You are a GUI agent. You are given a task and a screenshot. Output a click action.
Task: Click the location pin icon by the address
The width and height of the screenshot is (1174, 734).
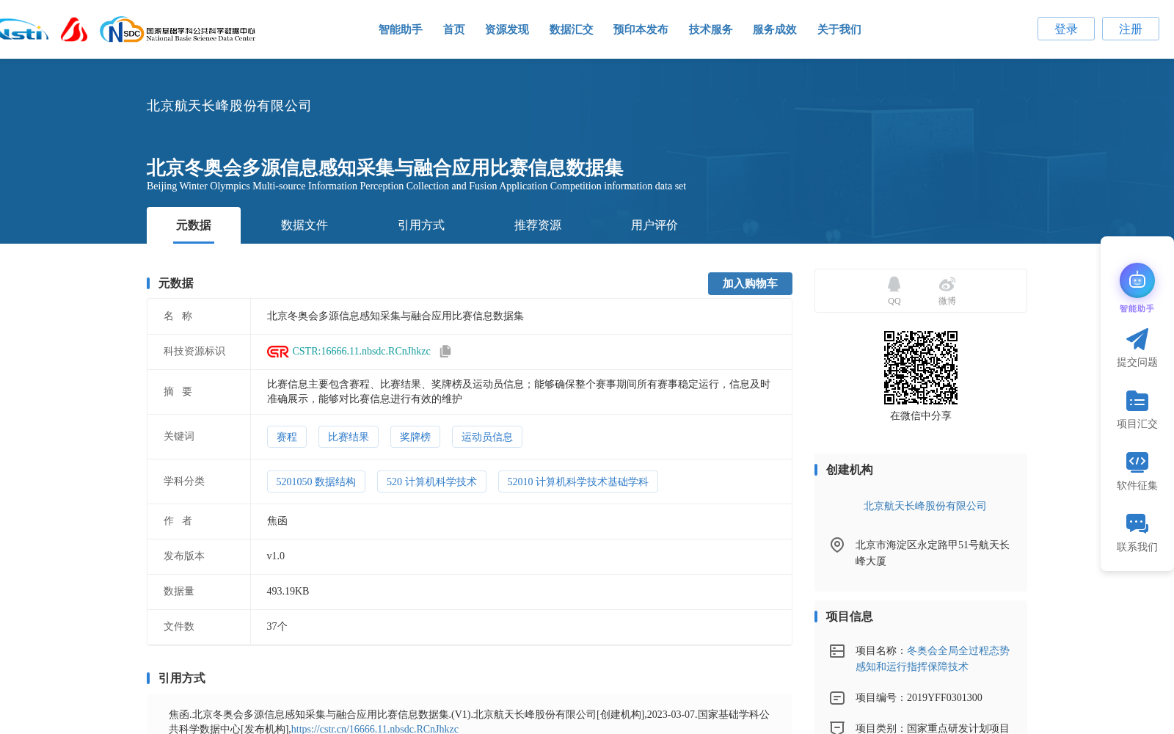tap(837, 545)
